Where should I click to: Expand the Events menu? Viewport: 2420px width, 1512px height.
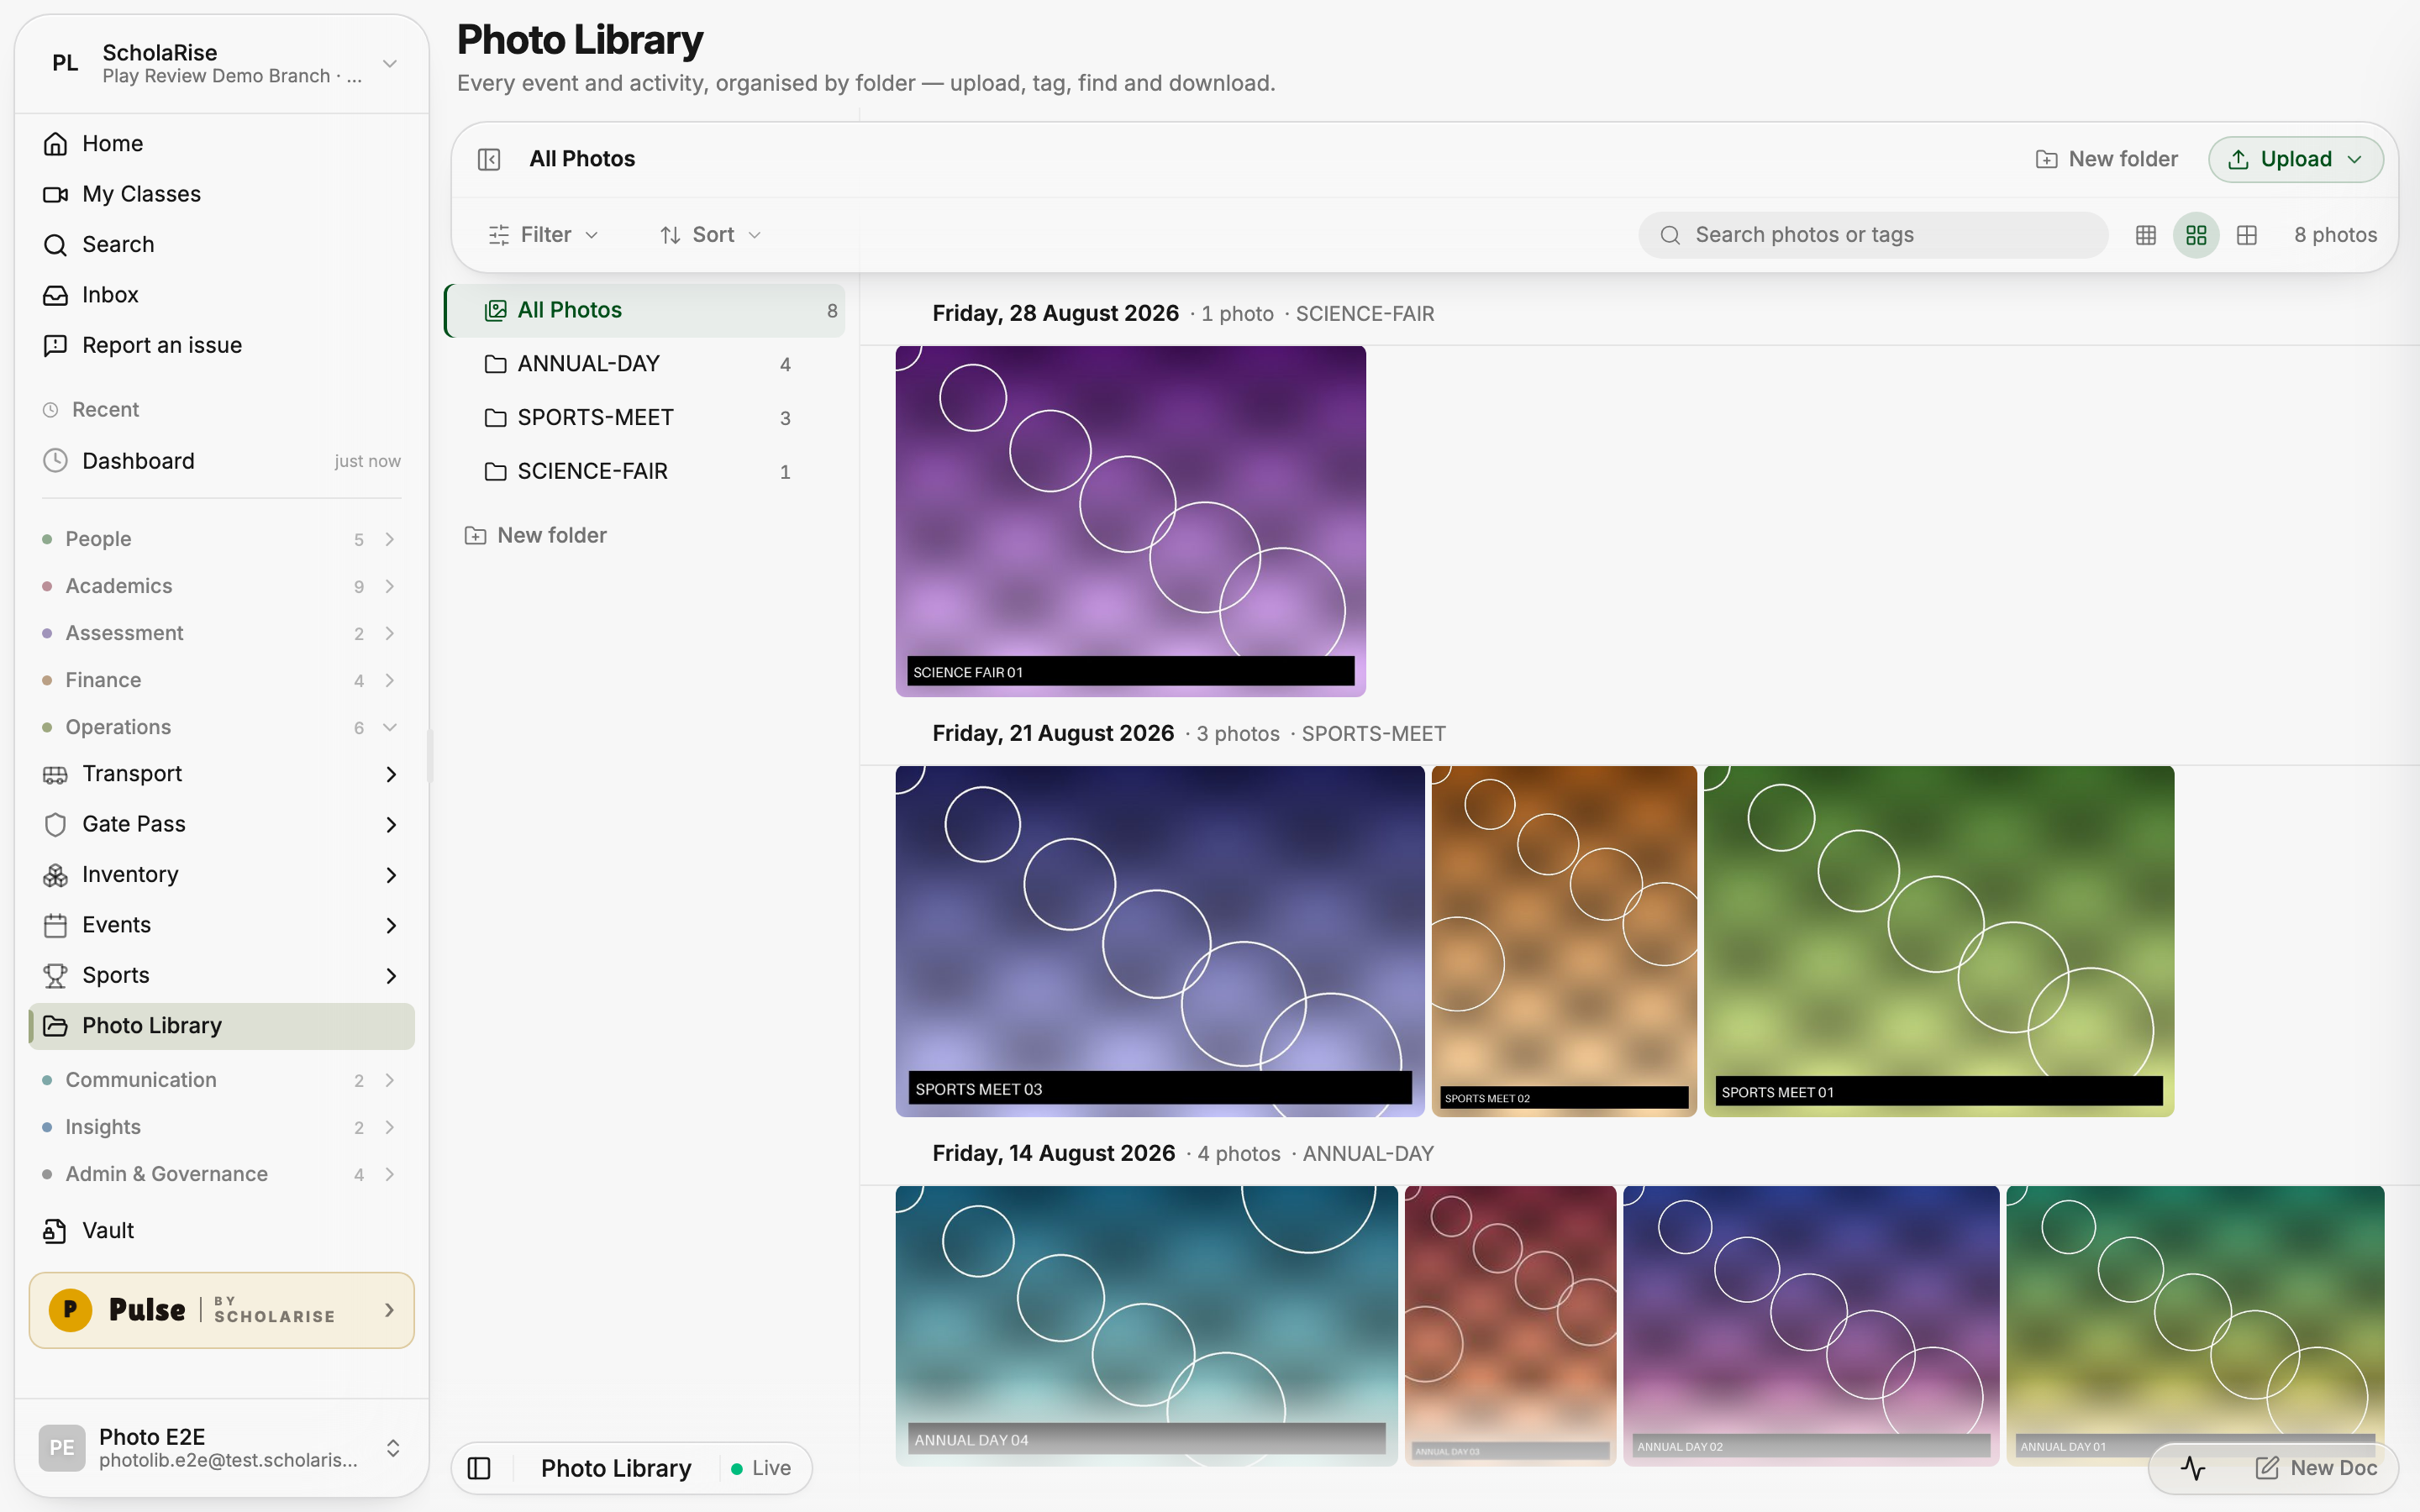pos(222,925)
